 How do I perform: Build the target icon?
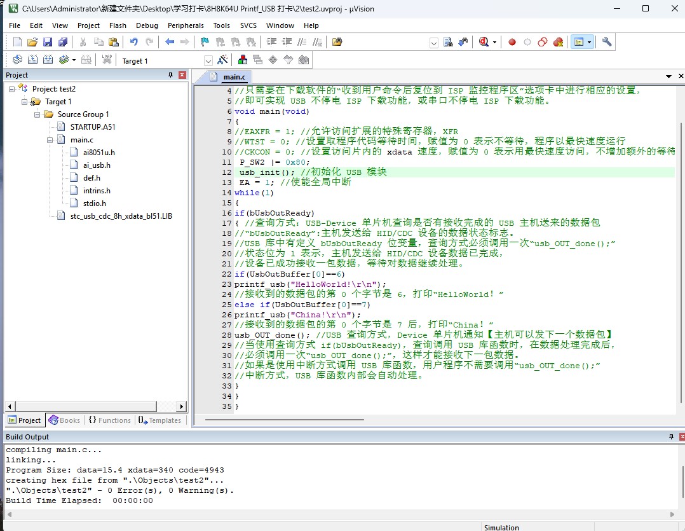coord(33,60)
